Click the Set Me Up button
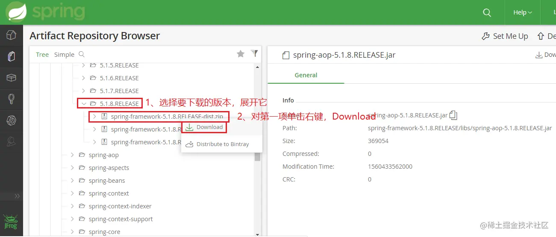Screen dimensions: 556x237 pos(505,36)
